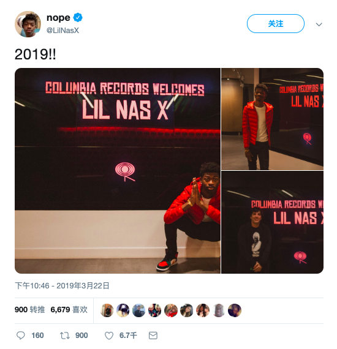This screenshot has height=349, width=337.
Task: View the 6,679 喜欢 likes list
Action: click(x=69, y=310)
